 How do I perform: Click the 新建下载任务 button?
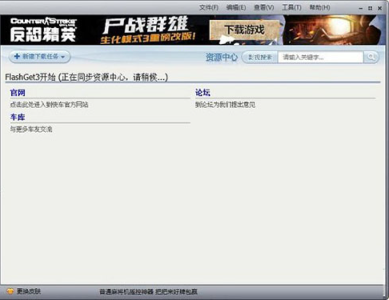[x=39, y=56]
